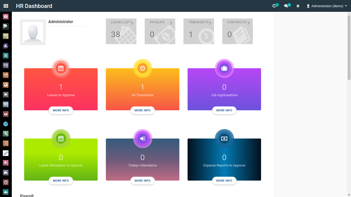Open the debug bug icon
The image size is (351, 197).
tap(298, 6)
